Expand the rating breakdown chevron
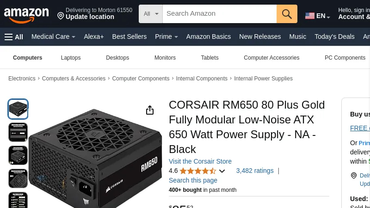The image size is (370, 208). pyautogui.click(x=222, y=171)
